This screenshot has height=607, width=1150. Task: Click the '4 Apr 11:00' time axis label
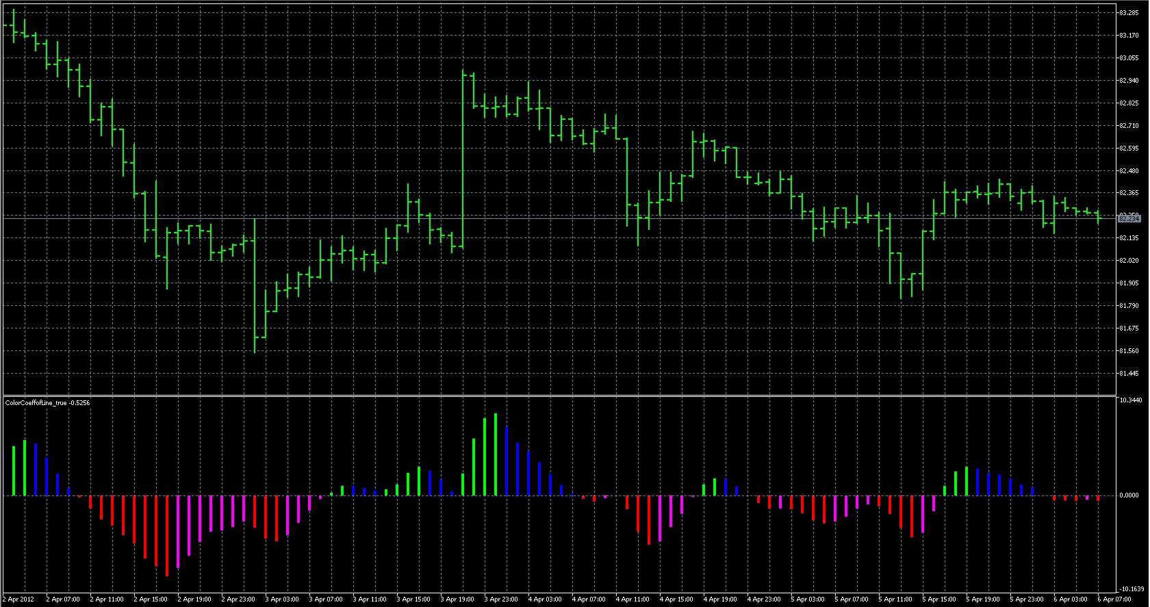(633, 599)
